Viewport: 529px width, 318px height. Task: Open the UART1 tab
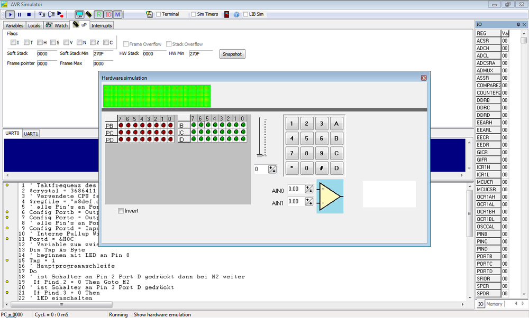(x=31, y=134)
